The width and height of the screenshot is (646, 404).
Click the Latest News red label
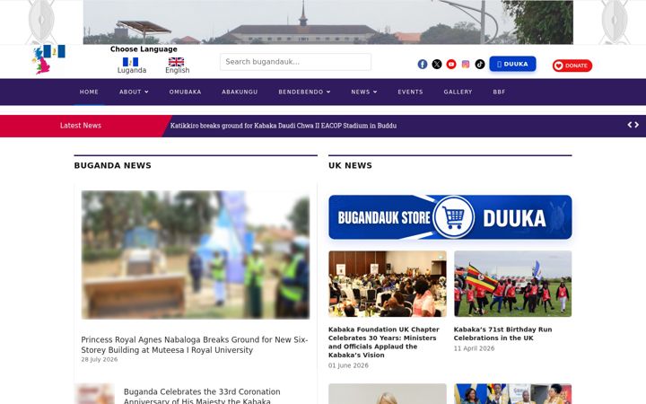click(81, 126)
